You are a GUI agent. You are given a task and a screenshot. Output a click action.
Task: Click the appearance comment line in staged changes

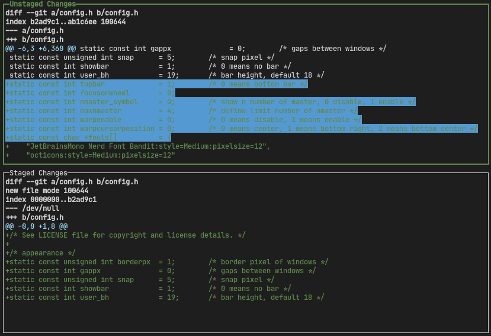pyautogui.click(x=40, y=253)
